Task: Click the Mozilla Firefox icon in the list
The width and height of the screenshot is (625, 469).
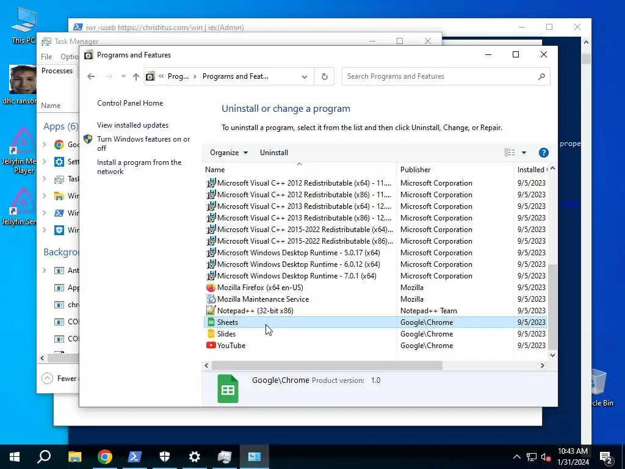Action: pos(211,288)
